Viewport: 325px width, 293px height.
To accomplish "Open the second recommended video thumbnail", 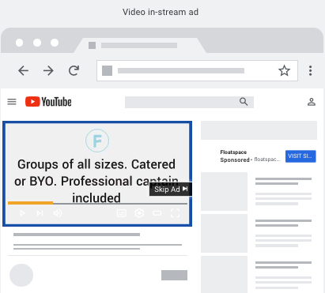I will pyautogui.click(x=224, y=233).
